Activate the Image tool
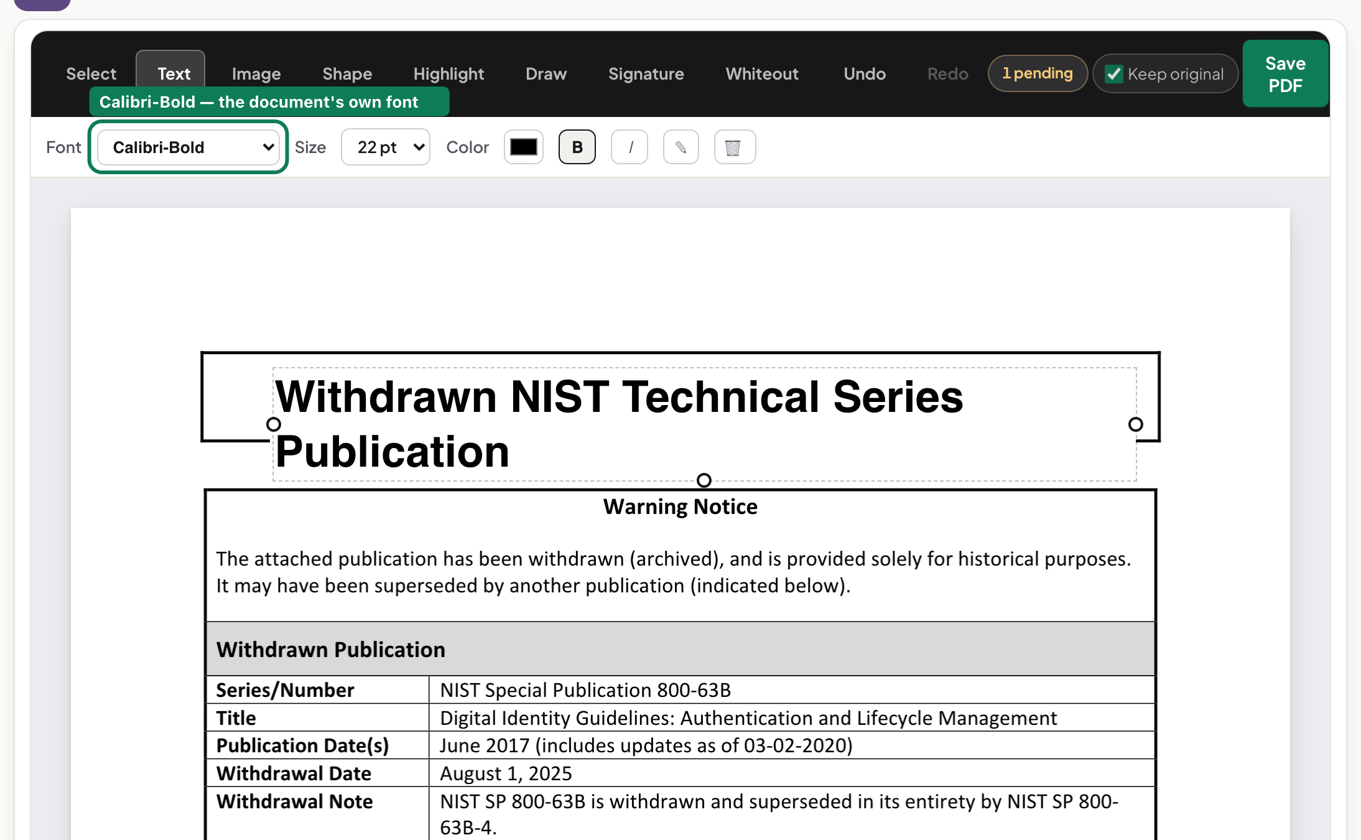Image resolution: width=1361 pixels, height=840 pixels. pyautogui.click(x=256, y=74)
